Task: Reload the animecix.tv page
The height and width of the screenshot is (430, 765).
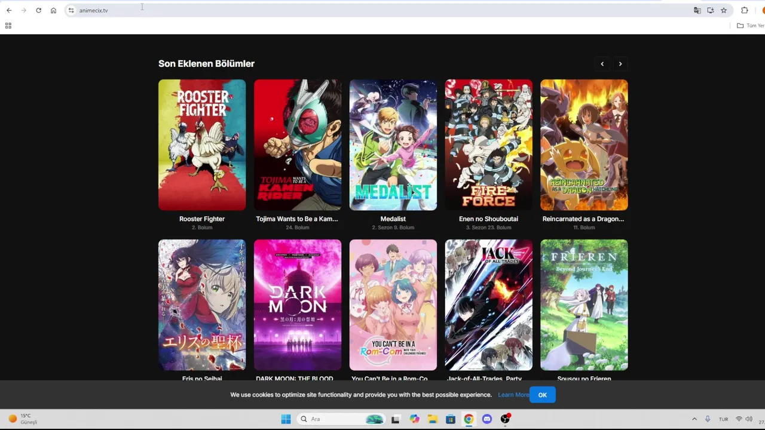Action: pos(38,10)
